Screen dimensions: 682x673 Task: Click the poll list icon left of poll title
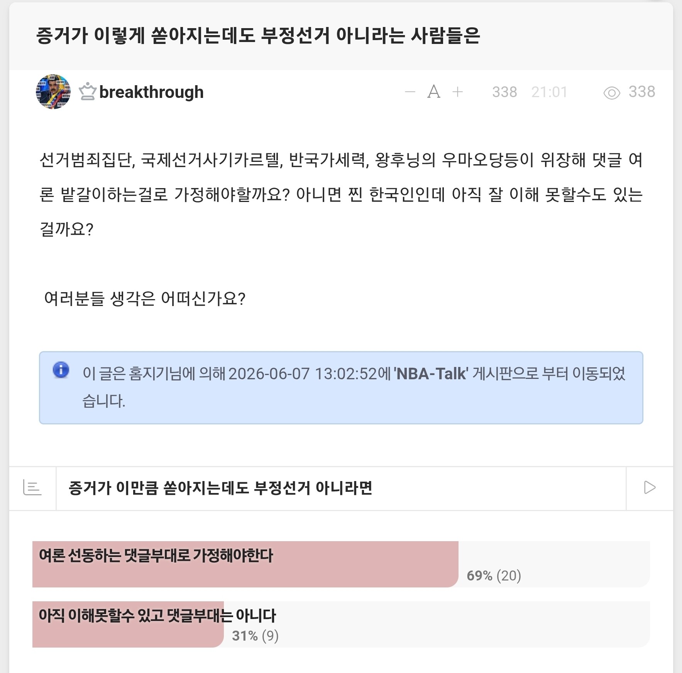[32, 488]
